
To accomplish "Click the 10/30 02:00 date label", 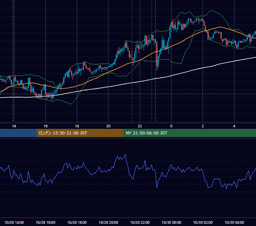I will [203, 222].
